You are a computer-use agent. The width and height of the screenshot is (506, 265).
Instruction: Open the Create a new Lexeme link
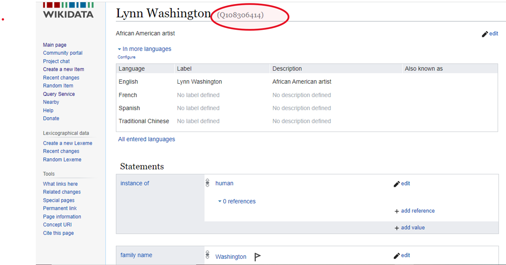[x=68, y=143]
